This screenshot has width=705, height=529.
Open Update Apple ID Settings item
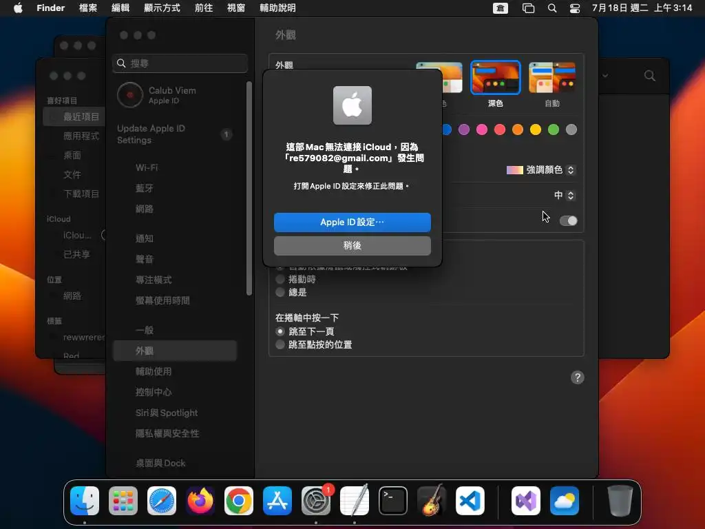(176, 134)
